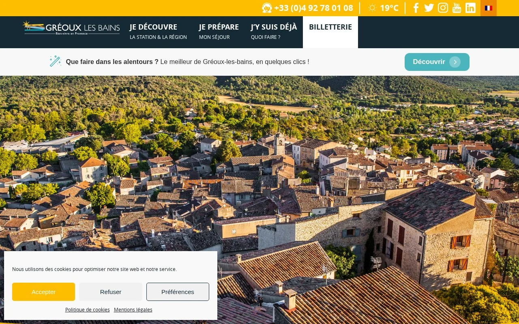Click the magic wand icon

click(56, 62)
